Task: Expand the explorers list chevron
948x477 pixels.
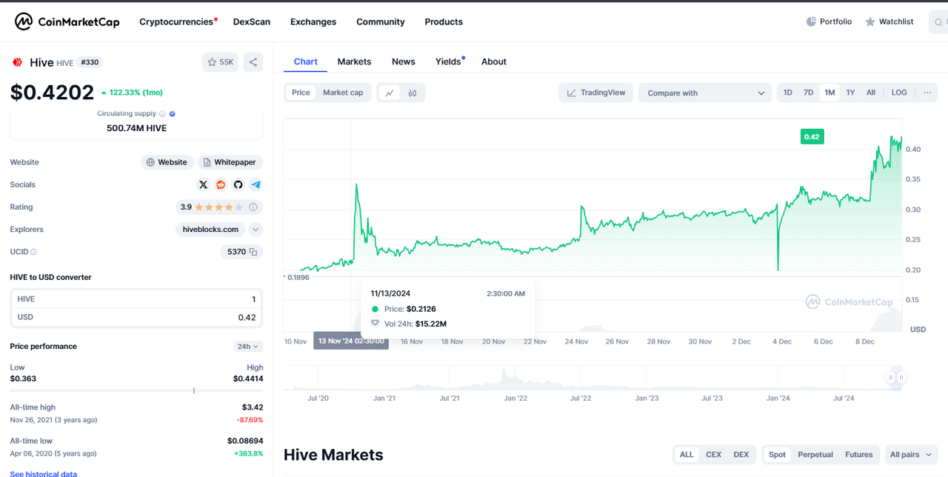Action: [x=256, y=230]
